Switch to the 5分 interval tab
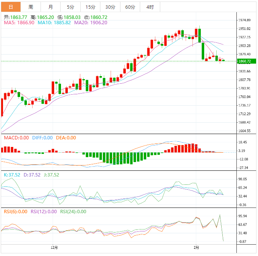 click(x=70, y=7)
